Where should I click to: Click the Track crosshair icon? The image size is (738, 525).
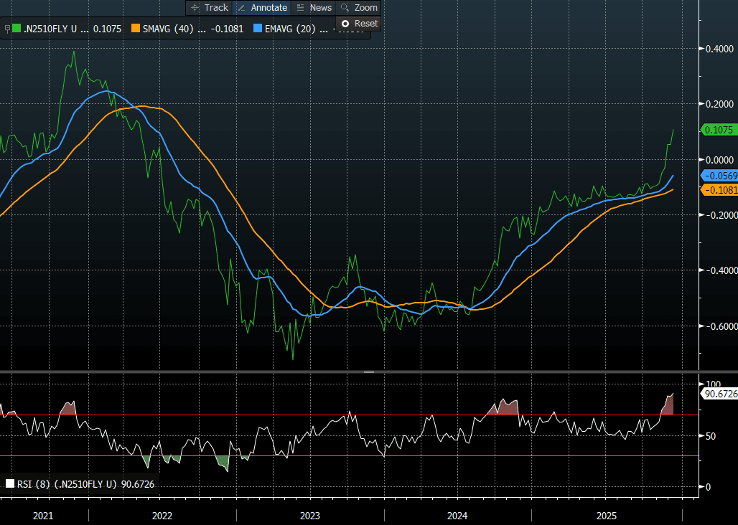pos(195,8)
